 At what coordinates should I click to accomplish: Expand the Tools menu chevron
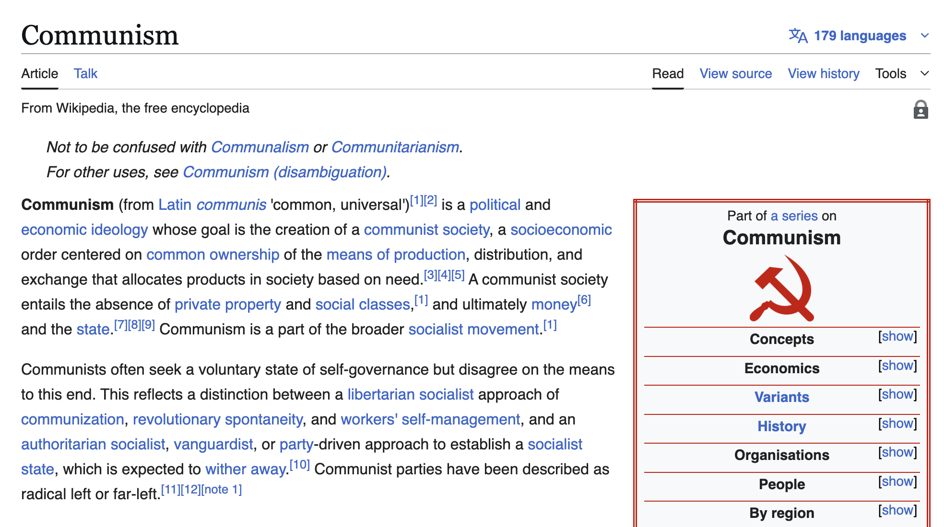pyautogui.click(x=925, y=73)
